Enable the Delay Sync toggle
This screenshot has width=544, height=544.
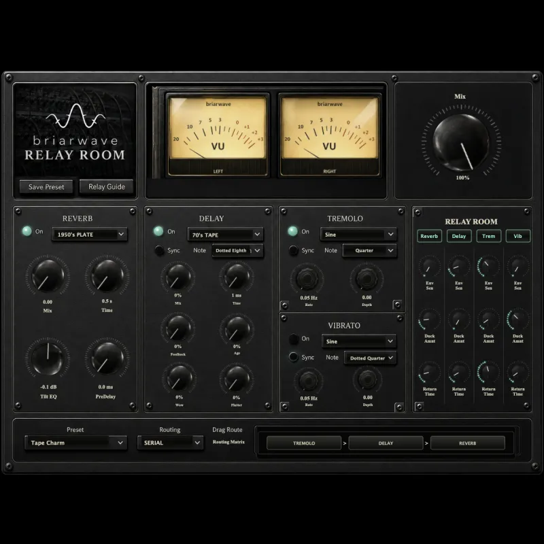coord(159,250)
